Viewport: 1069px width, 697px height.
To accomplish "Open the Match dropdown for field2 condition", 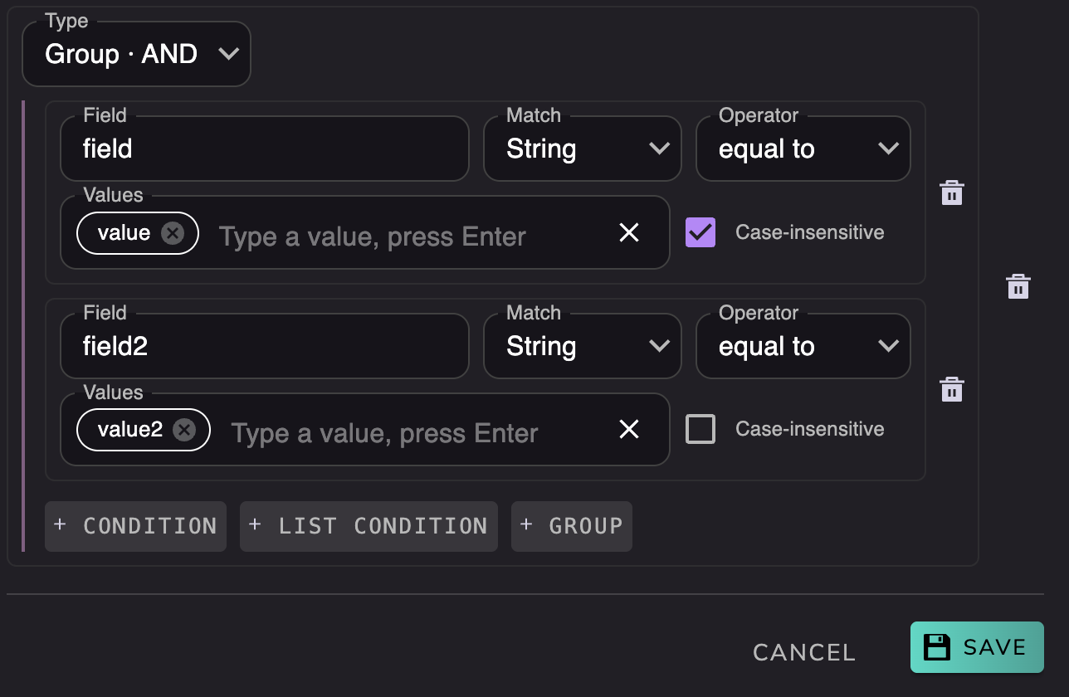I will tap(583, 346).
